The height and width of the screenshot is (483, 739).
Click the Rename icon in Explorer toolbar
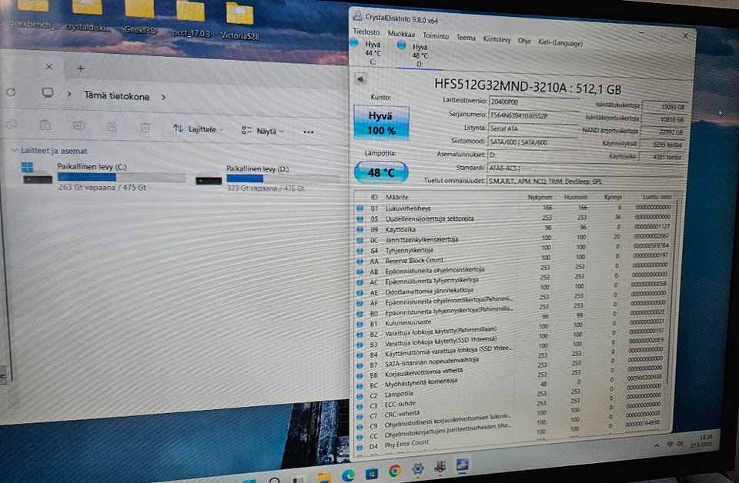pyautogui.click(x=79, y=125)
